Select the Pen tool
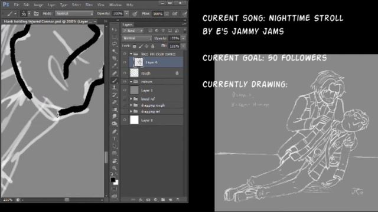 point(115,131)
